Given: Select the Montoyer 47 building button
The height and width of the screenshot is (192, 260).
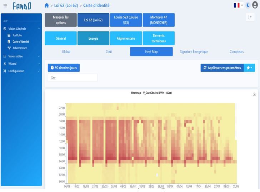Looking at the screenshot, I should tap(159, 20).
